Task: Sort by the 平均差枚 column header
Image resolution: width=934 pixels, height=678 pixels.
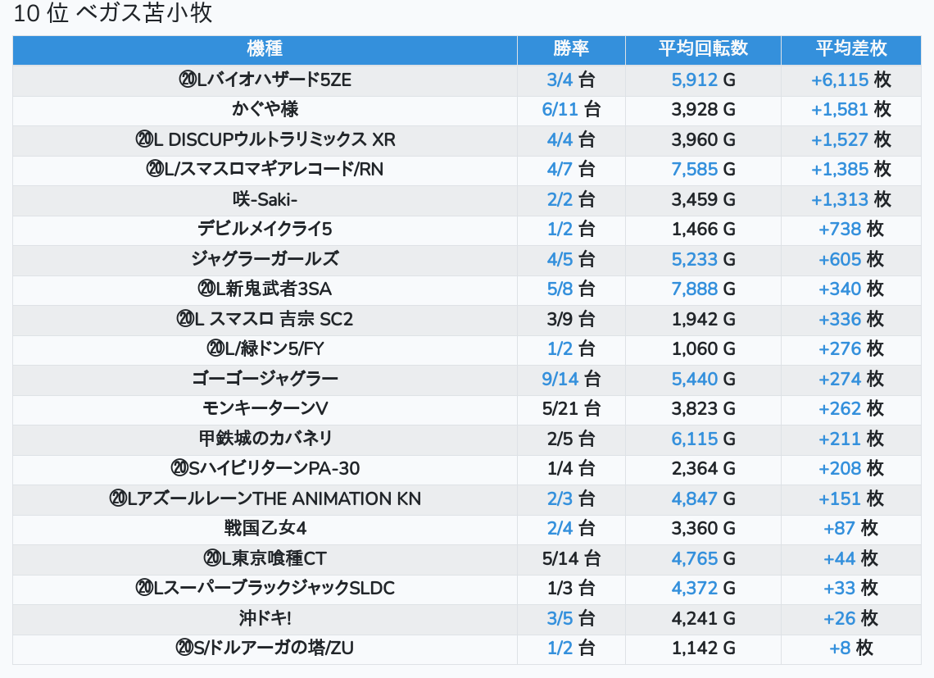Action: (850, 49)
